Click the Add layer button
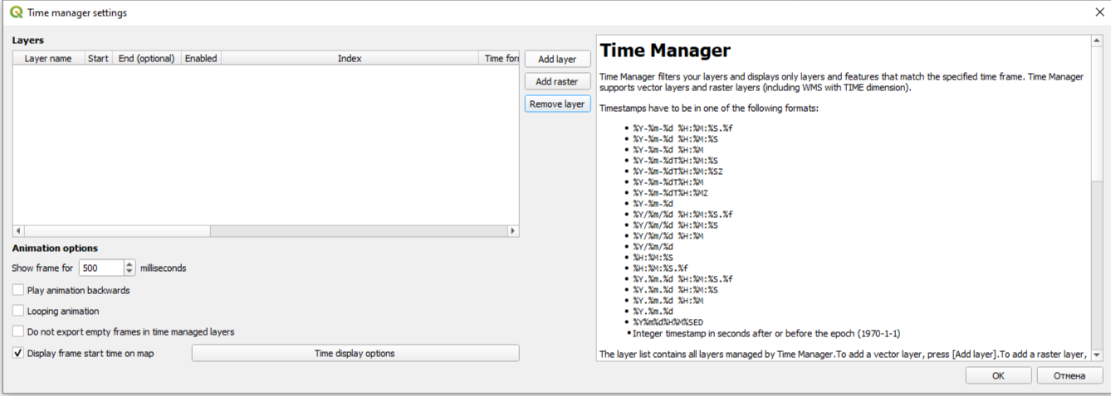1111x396 pixels. [x=557, y=60]
